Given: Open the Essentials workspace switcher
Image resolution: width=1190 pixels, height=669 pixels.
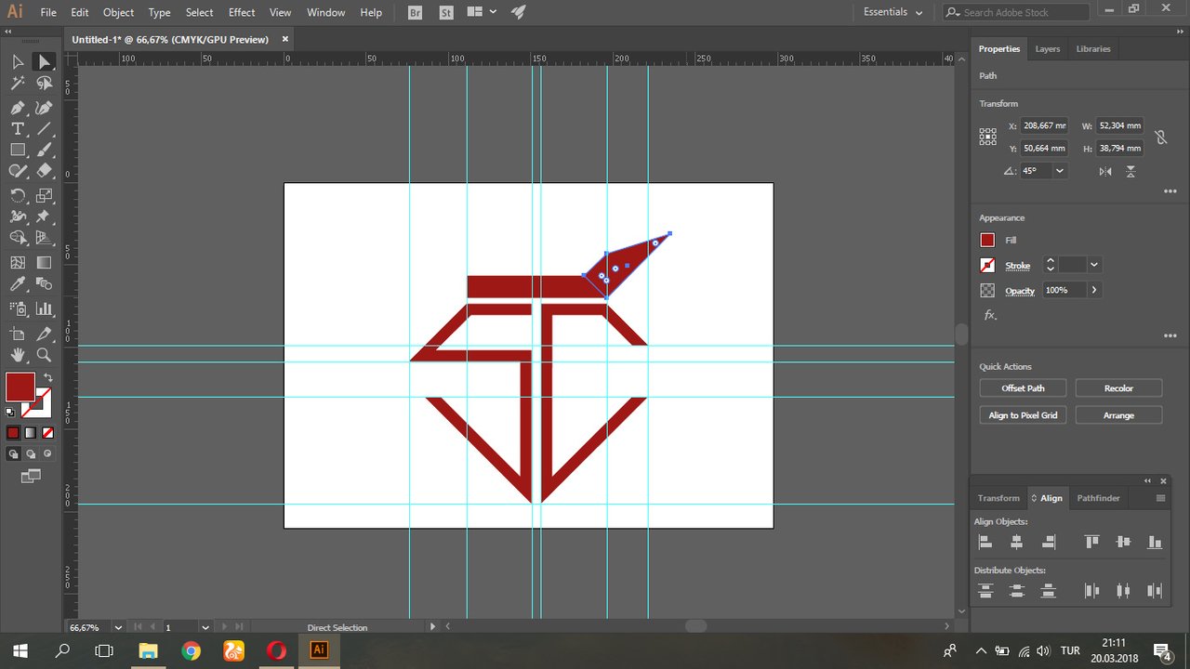Looking at the screenshot, I should pos(893,12).
